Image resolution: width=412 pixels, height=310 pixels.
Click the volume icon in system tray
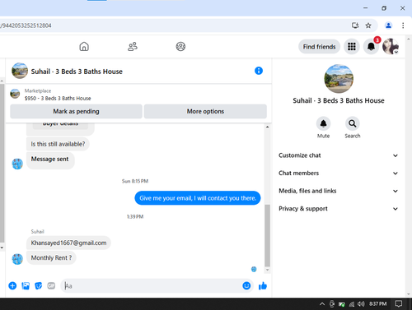tap(361, 303)
